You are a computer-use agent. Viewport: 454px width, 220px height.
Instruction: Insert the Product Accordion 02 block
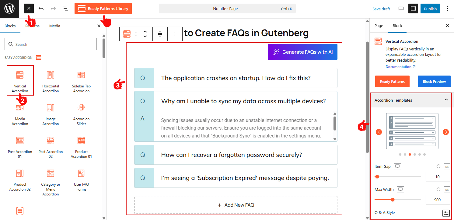pyautogui.click(x=20, y=180)
